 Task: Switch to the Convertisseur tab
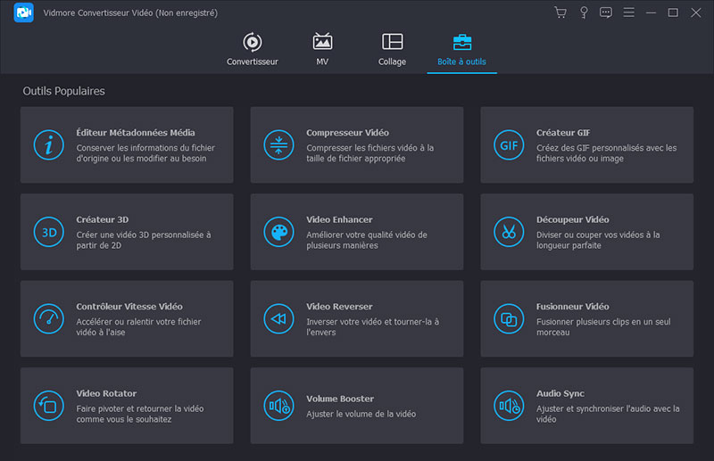point(253,50)
